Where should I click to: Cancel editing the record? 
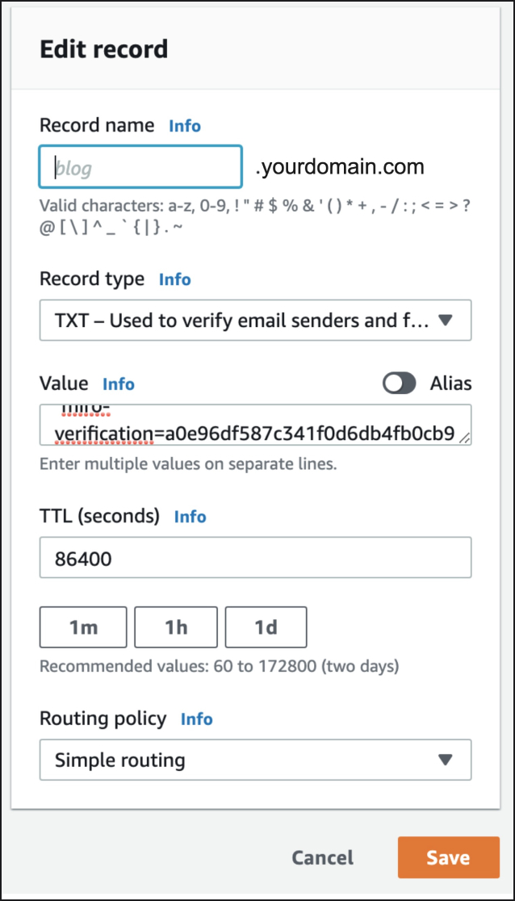[x=322, y=857]
